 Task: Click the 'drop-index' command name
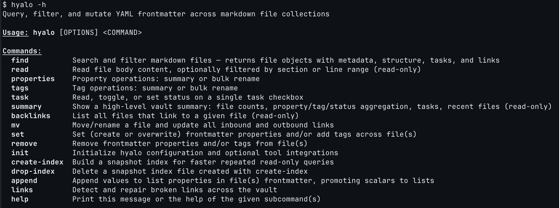tap(33, 172)
